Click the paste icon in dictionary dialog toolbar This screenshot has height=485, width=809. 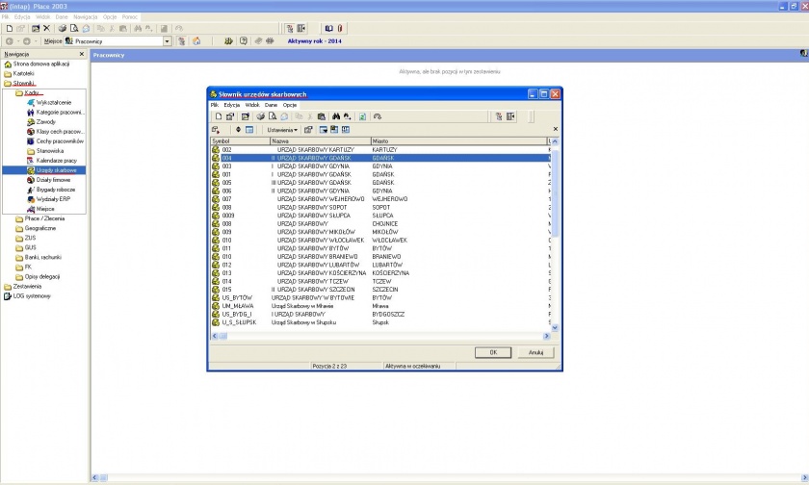pyautogui.click(x=322, y=116)
